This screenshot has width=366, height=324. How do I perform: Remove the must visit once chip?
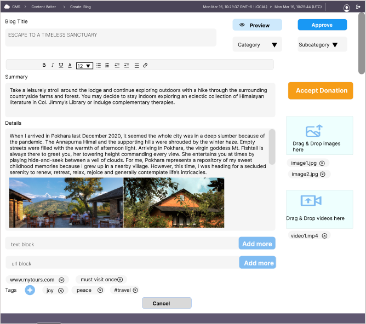point(120,280)
